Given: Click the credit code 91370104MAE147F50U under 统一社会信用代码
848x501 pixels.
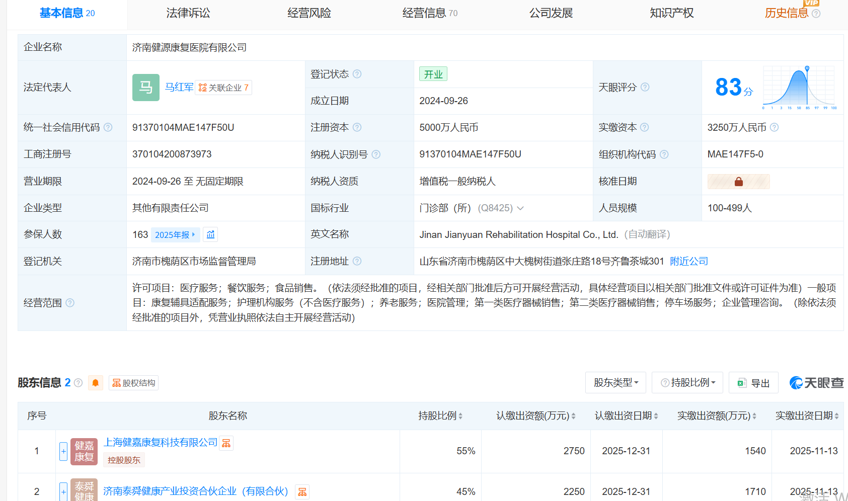Looking at the screenshot, I should point(183,127).
